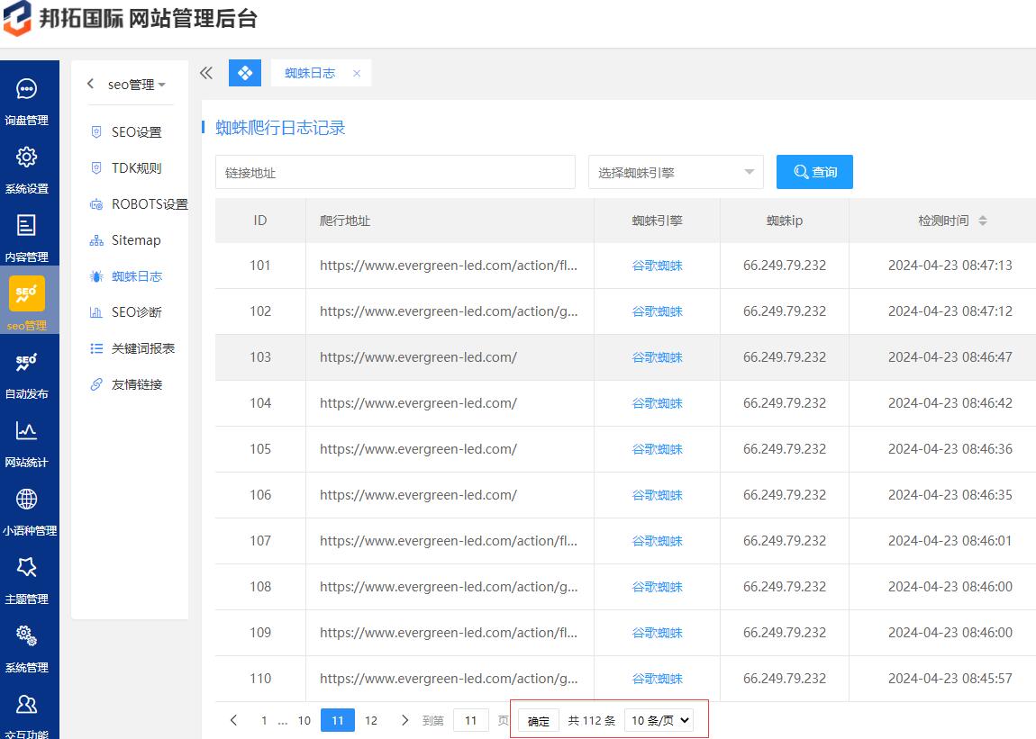Open the 选择蜘蛛引擎 spider engine dropdown

tap(676, 171)
